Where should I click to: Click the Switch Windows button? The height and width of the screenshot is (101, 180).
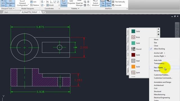point(95,3)
